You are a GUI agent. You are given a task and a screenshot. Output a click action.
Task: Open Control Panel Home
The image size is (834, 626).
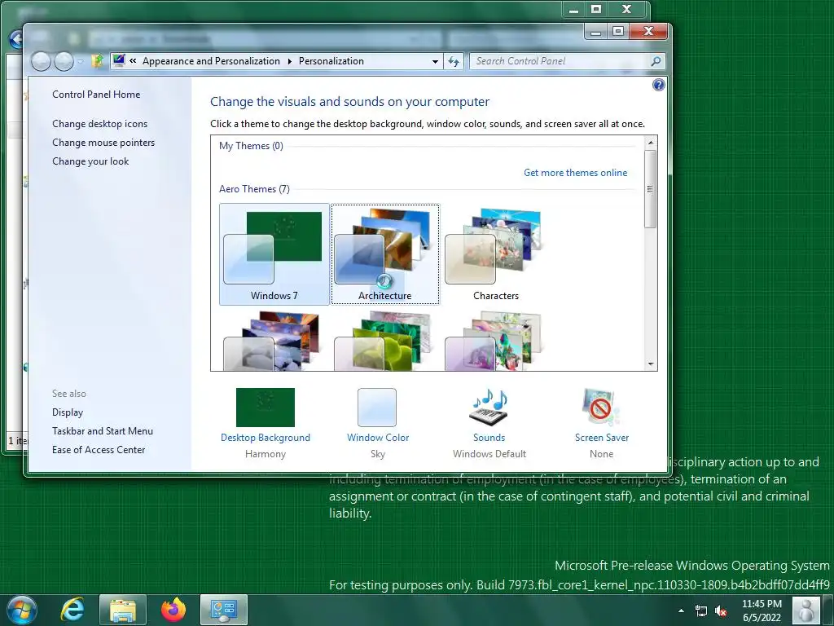click(x=96, y=95)
